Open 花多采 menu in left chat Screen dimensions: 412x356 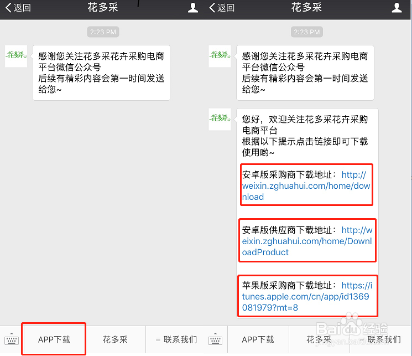pos(115,339)
